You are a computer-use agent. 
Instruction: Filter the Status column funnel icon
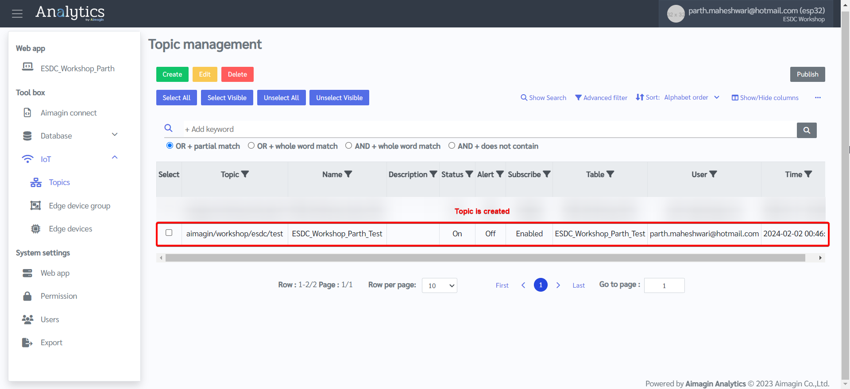(469, 174)
